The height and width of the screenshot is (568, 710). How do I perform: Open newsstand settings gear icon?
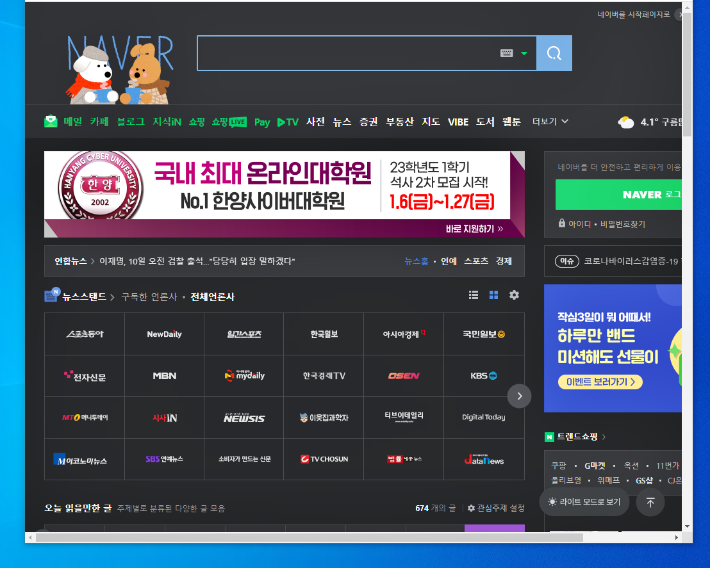coord(514,295)
